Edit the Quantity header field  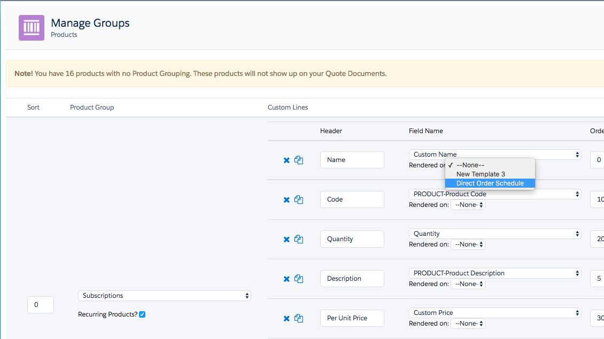[x=352, y=239]
